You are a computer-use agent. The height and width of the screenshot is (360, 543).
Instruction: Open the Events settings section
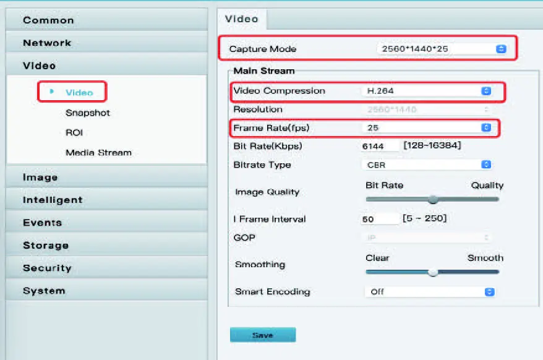click(x=106, y=222)
